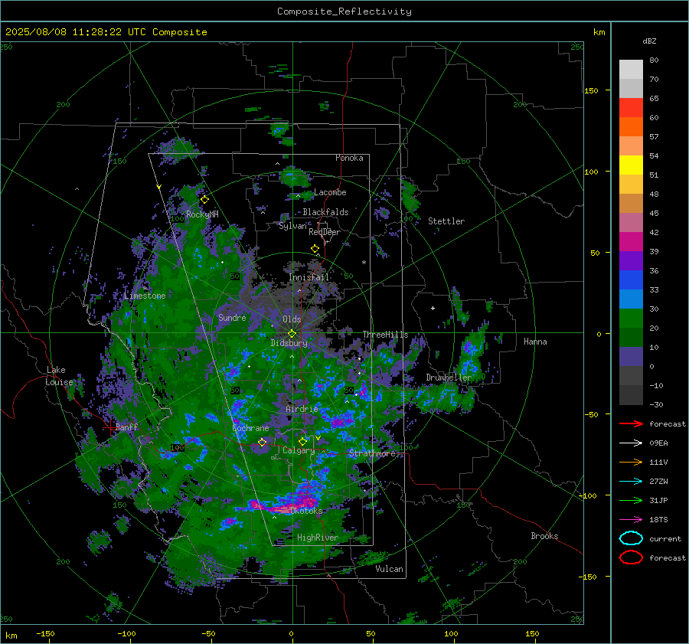Click the Innisfail city label
This screenshot has width=689, height=644.
[309, 277]
